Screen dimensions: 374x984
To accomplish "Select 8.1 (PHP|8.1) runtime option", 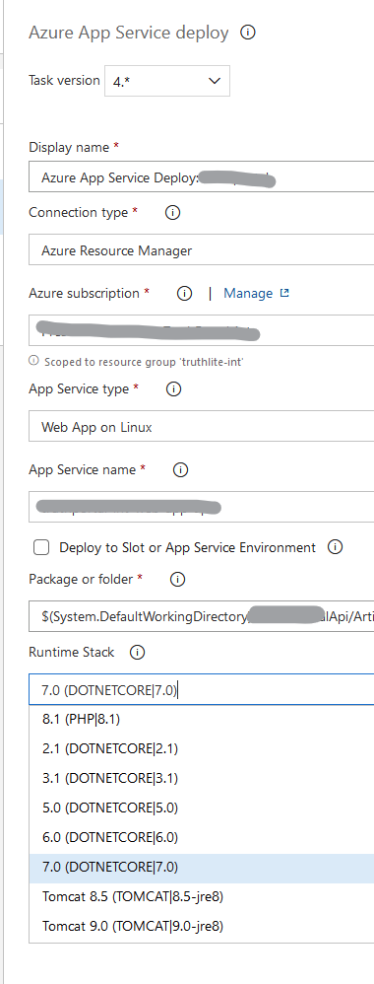I will pyautogui.click(x=201, y=719).
